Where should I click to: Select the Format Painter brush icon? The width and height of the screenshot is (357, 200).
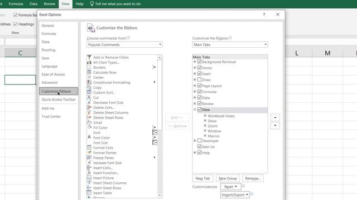pos(89,153)
